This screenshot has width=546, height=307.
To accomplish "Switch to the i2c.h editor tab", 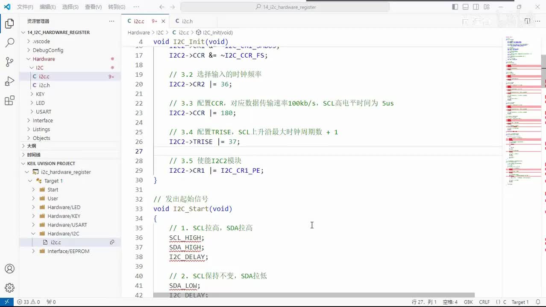I will point(184,21).
